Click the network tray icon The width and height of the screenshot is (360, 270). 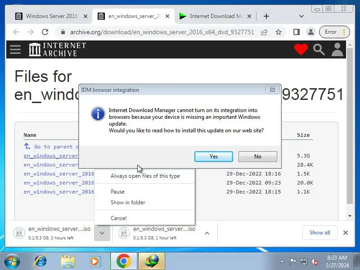303,261
